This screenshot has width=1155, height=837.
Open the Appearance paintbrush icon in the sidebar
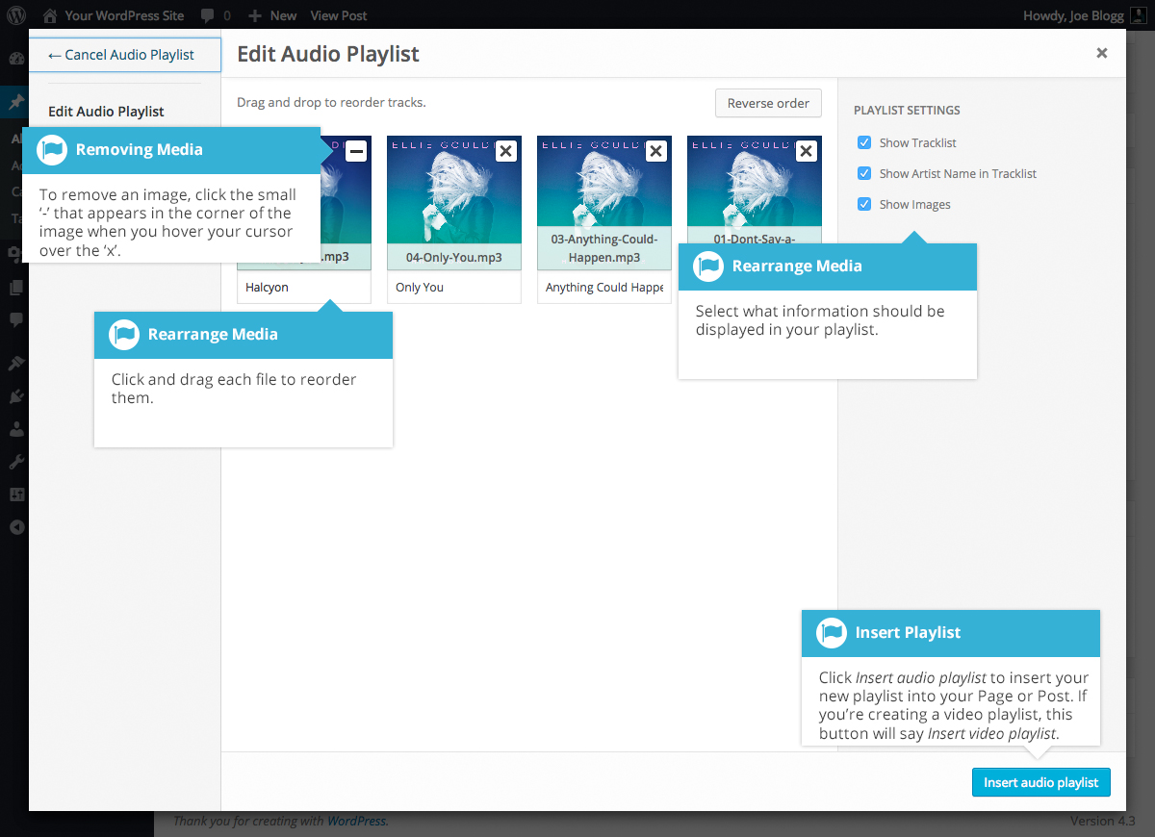(x=16, y=364)
